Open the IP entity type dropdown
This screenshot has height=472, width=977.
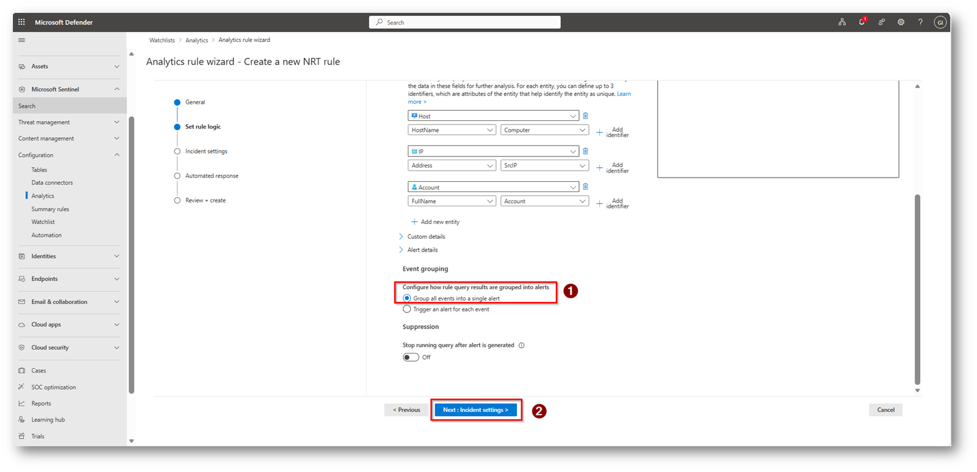[493, 151]
